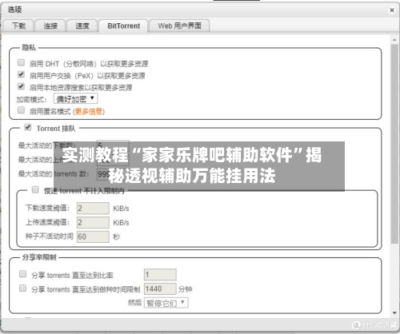Viewport: 400px width, 334px height.
Task: Click the BitTorrent tab
Action: pos(123,26)
